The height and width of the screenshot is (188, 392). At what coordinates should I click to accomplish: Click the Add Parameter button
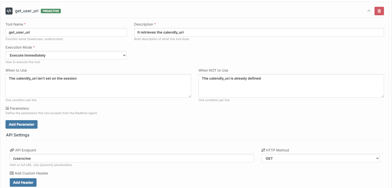(x=22, y=124)
